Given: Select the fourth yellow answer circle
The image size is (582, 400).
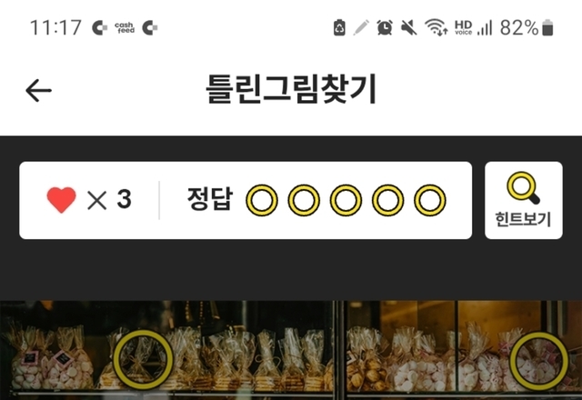Looking at the screenshot, I should [x=388, y=200].
